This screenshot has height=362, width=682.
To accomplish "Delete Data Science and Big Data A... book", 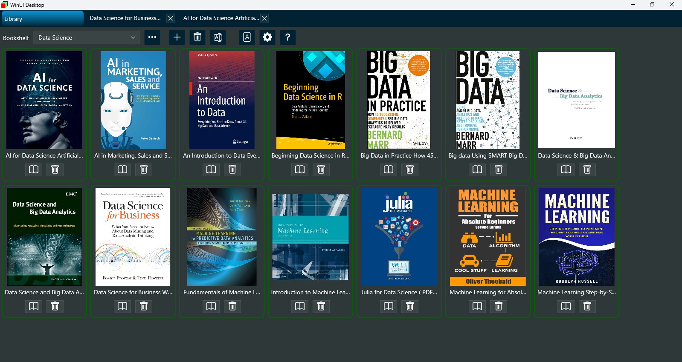I will 55,306.
